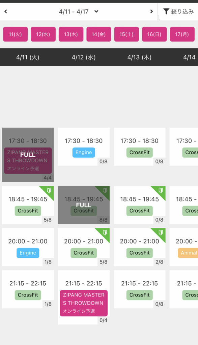Screen dimensions: 198x345
Task: Select the 14(金) day tab
Action: pyautogui.click(x=99, y=34)
